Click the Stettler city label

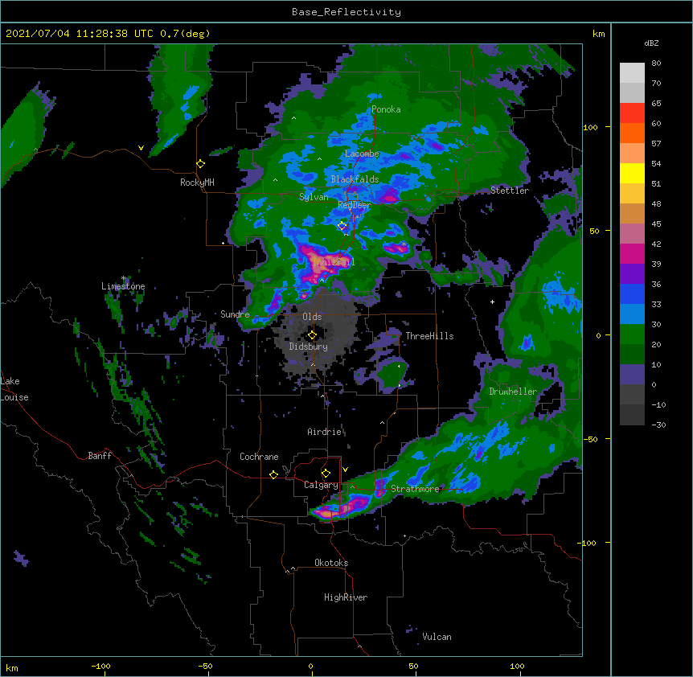(510, 191)
